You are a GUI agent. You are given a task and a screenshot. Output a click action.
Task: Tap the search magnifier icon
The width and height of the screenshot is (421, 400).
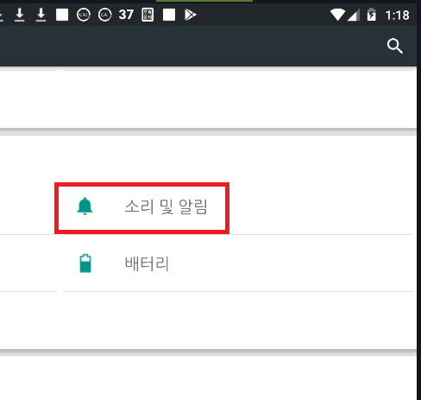(x=394, y=46)
